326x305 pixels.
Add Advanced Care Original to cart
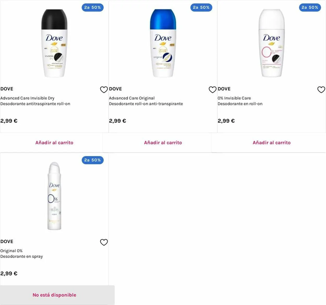pos(163,143)
